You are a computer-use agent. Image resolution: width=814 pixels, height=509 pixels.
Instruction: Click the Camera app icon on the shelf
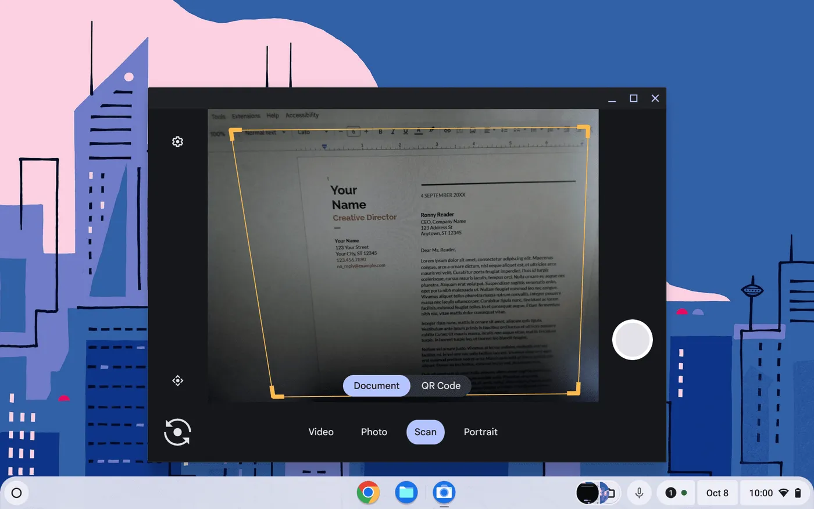coord(444,493)
